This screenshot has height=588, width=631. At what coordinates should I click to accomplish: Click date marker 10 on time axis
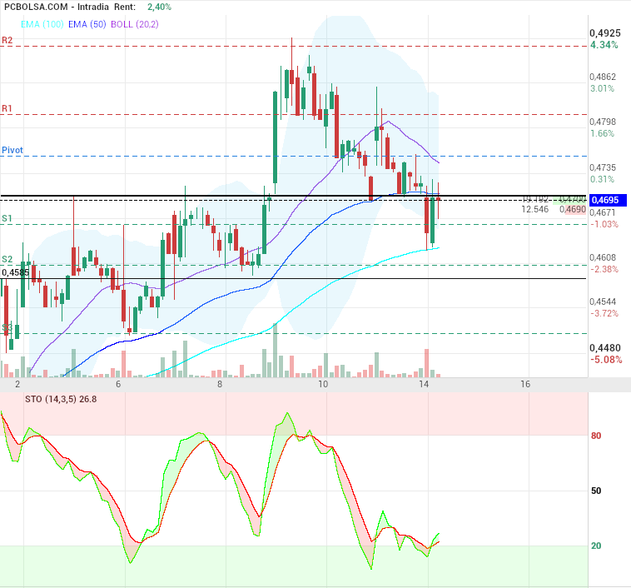[322, 385]
